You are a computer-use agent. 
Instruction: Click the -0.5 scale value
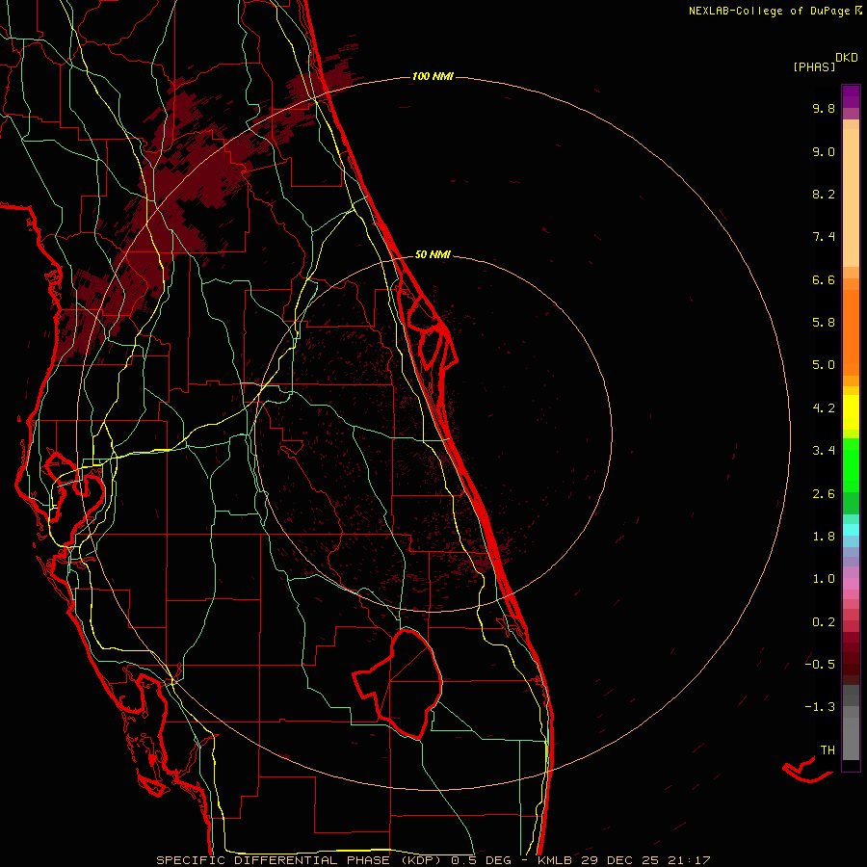820,665
